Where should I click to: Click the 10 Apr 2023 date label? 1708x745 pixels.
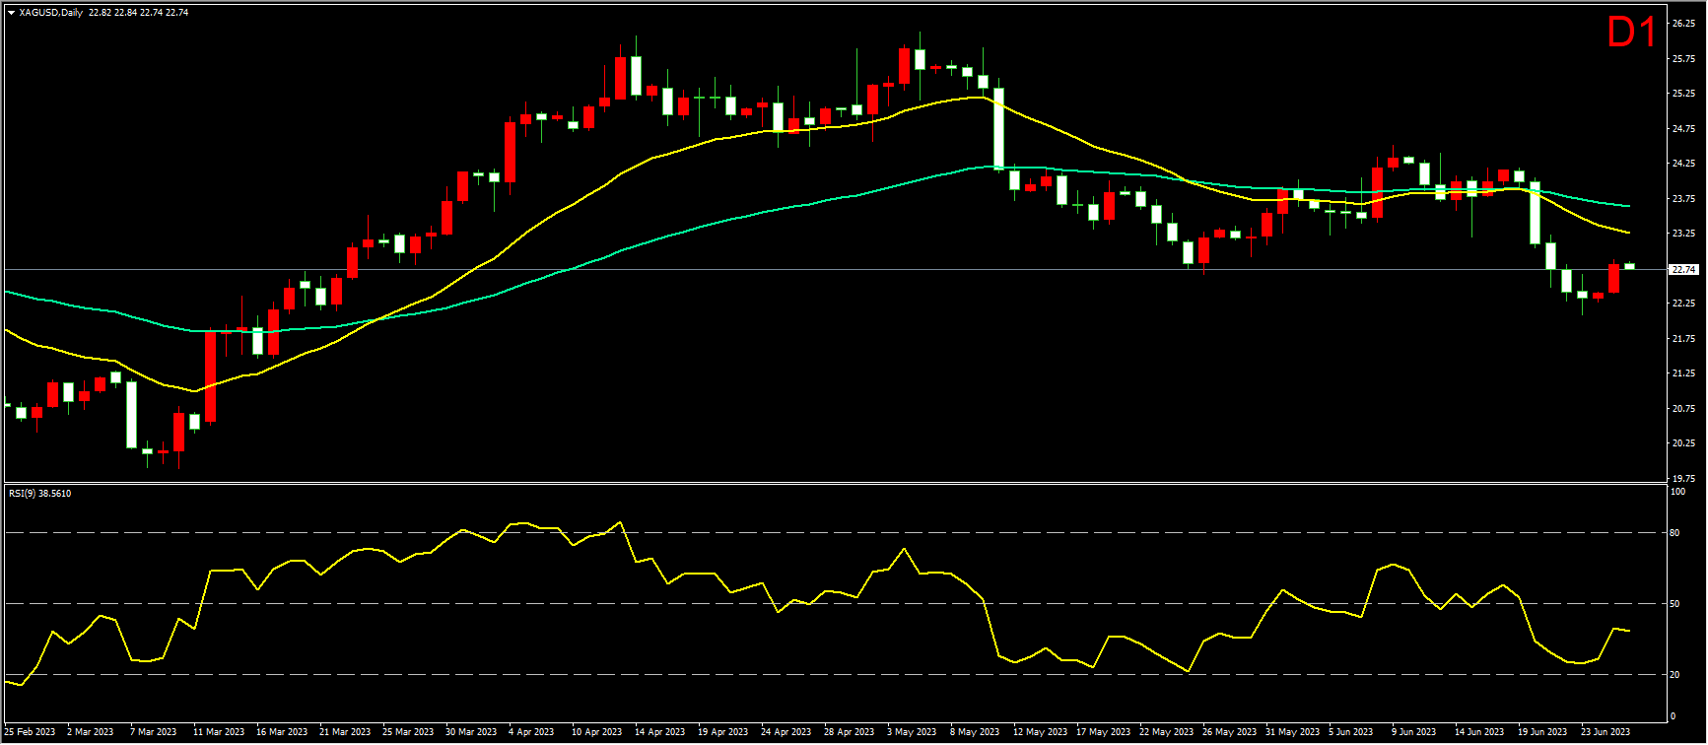(x=597, y=732)
